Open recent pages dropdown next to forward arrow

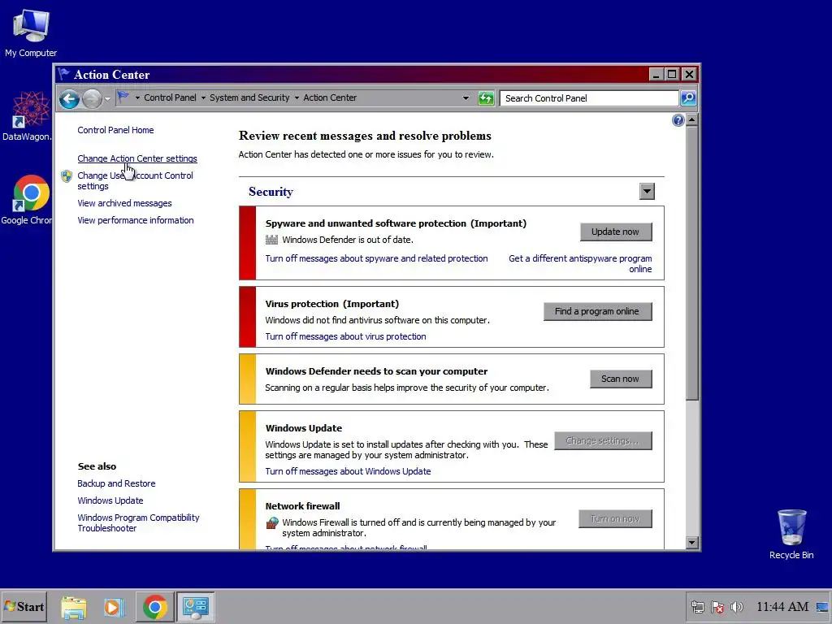point(107,98)
